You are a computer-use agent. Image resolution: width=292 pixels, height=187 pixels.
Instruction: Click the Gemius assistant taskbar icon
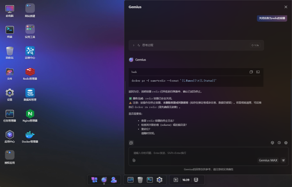tap(104, 180)
